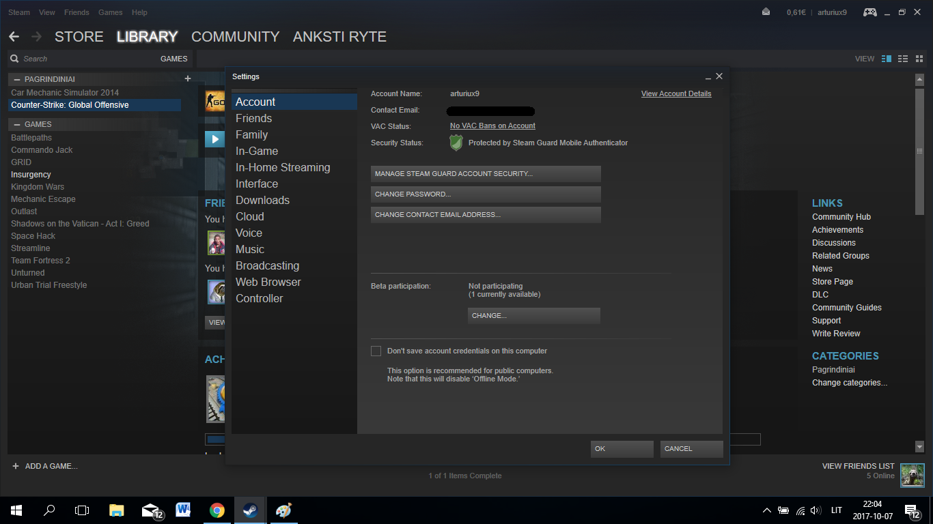Click the library scrollbar down arrow
Image resolution: width=933 pixels, height=524 pixels.
click(919, 446)
